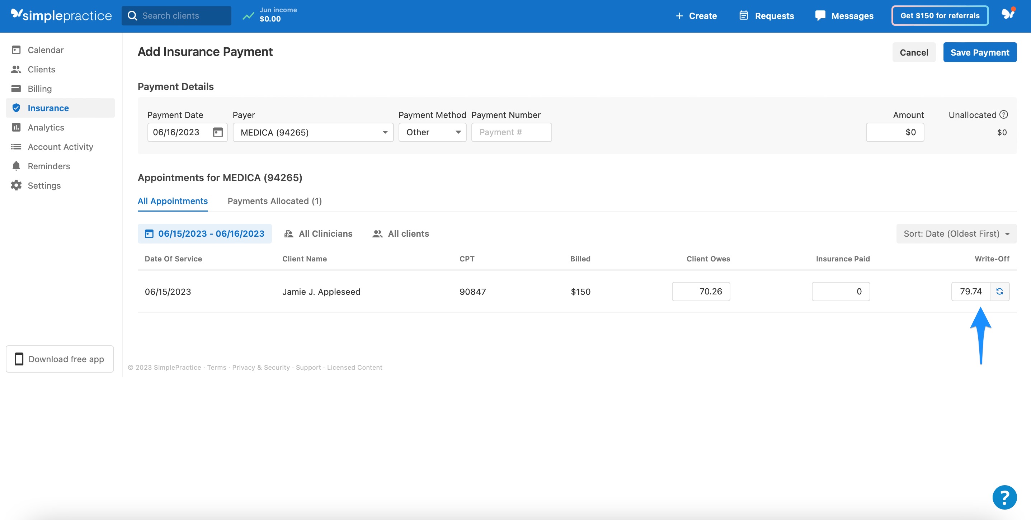Open Requests in top bar

(x=767, y=16)
